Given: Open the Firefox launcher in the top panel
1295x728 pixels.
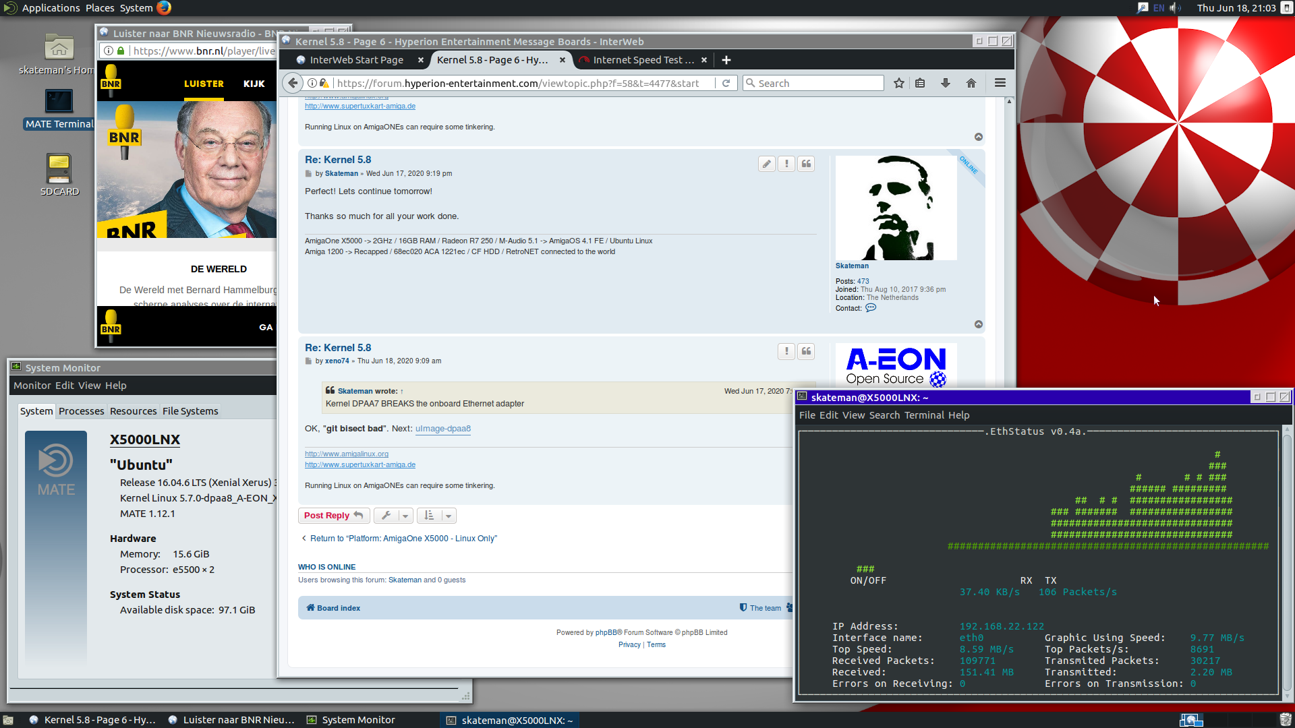Looking at the screenshot, I should pyautogui.click(x=164, y=7).
